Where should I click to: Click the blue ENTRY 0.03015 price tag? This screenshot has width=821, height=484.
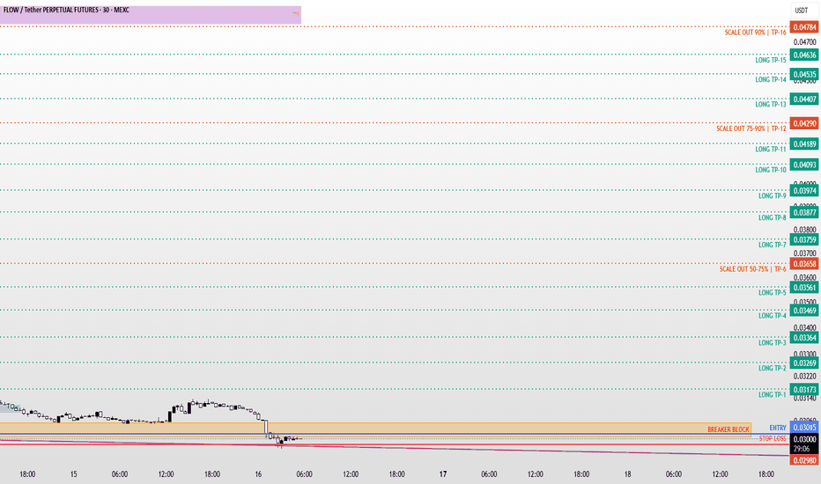(x=804, y=428)
